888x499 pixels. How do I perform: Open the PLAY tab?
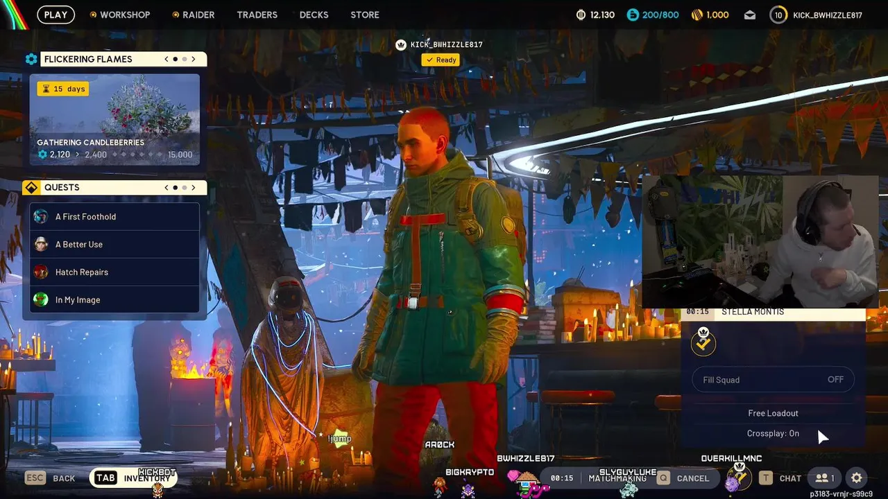pyautogui.click(x=56, y=15)
